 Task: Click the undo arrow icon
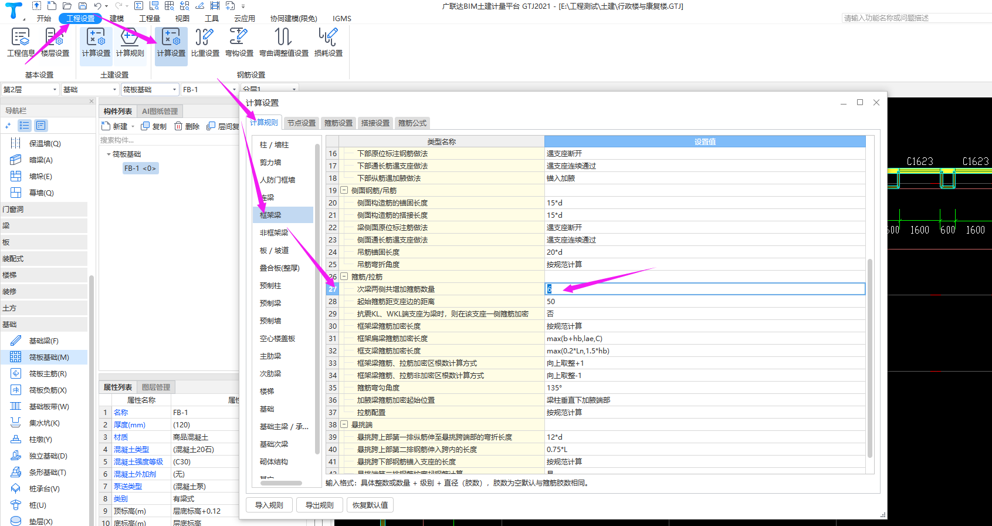click(97, 6)
